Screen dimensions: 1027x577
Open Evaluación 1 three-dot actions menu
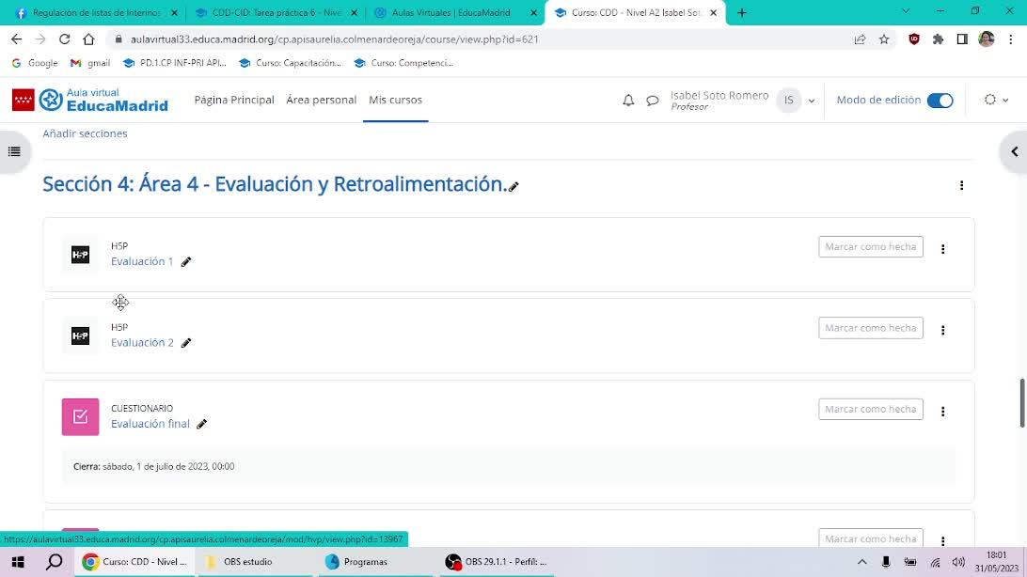(x=942, y=249)
